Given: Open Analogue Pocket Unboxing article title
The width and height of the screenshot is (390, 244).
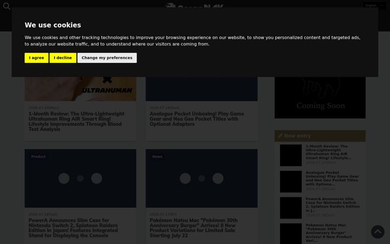Looking at the screenshot, I should coord(197,119).
